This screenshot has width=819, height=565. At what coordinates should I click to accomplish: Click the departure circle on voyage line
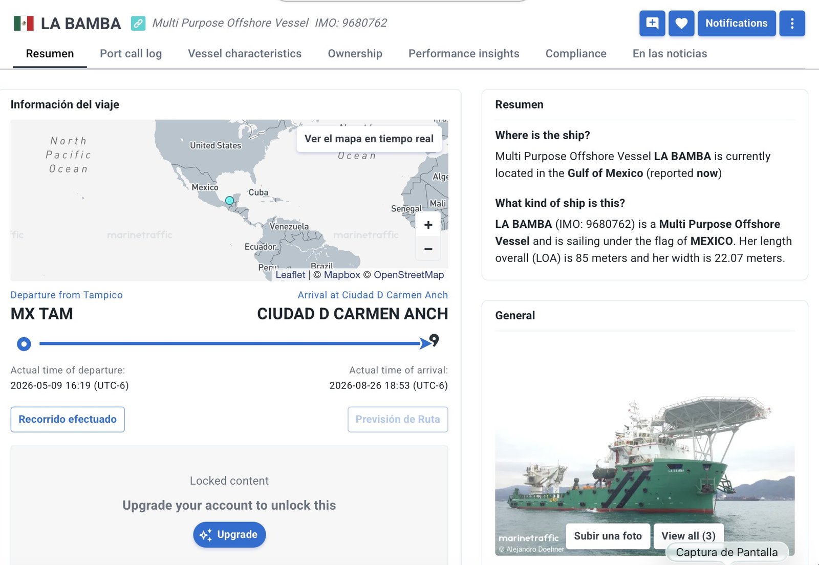[x=24, y=344]
